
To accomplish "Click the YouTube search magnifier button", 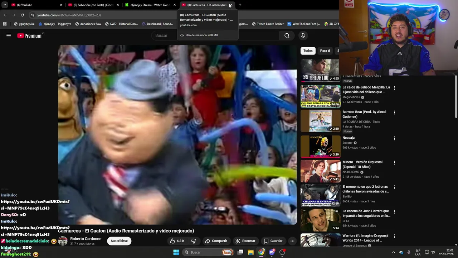I will tap(287, 35).
